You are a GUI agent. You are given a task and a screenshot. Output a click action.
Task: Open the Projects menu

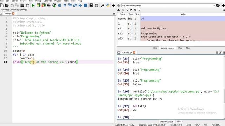pos(58,1)
